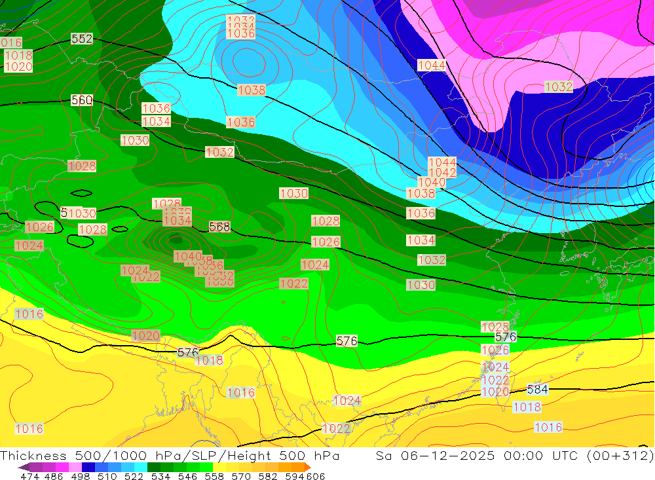Image resolution: width=655 pixels, height=480 pixels.
Task: Click the orange arrow tip at legend end
Action: tap(307, 467)
